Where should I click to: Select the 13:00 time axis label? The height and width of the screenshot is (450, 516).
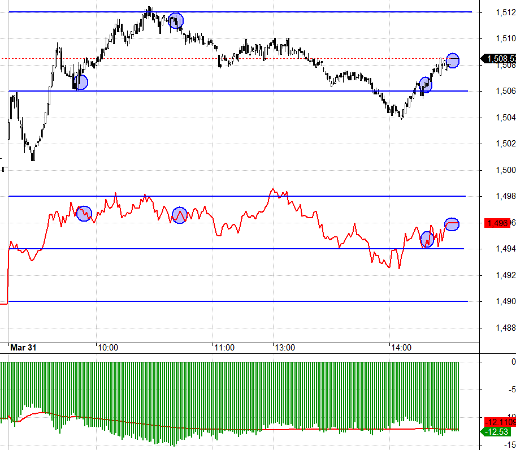284,348
